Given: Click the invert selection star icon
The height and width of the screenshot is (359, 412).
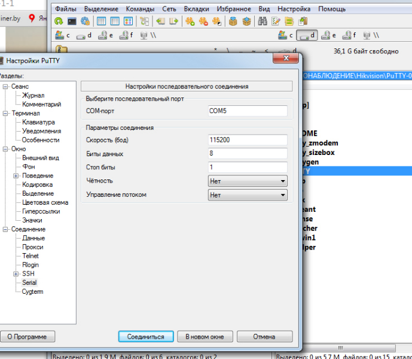Looking at the screenshot, I should (x=217, y=21).
